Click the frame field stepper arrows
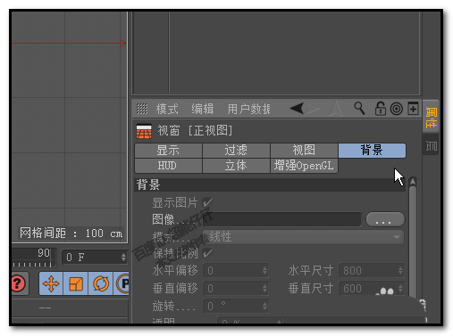453x336 pixels. pos(123,257)
